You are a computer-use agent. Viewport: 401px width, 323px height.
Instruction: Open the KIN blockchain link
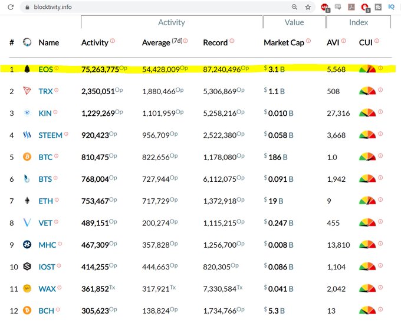[x=45, y=114]
